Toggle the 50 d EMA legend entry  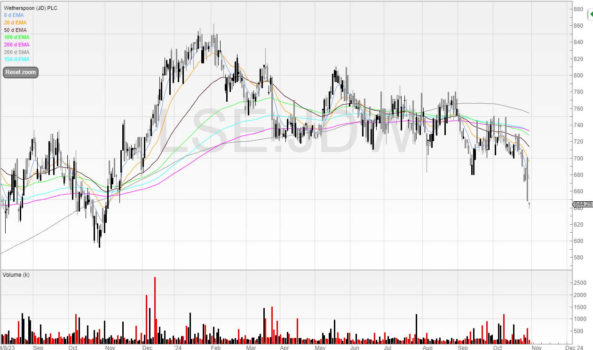tap(16, 30)
